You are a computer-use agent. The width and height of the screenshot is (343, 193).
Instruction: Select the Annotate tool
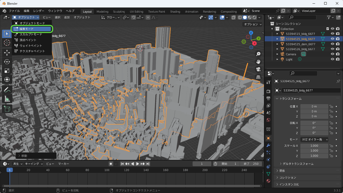[x=7, y=89]
